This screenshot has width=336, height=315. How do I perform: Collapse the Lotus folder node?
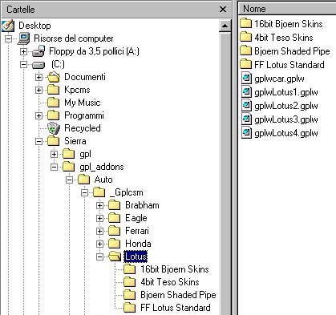point(99,256)
